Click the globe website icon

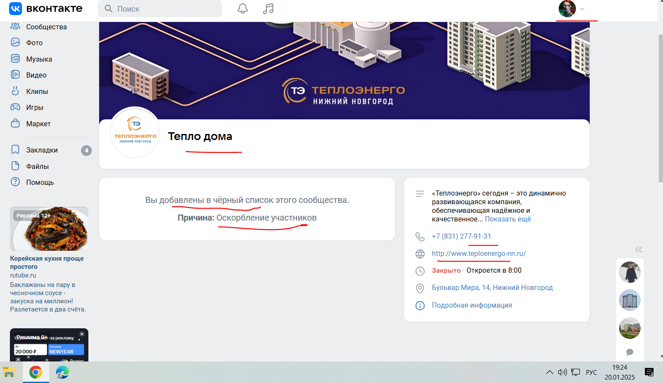point(420,254)
